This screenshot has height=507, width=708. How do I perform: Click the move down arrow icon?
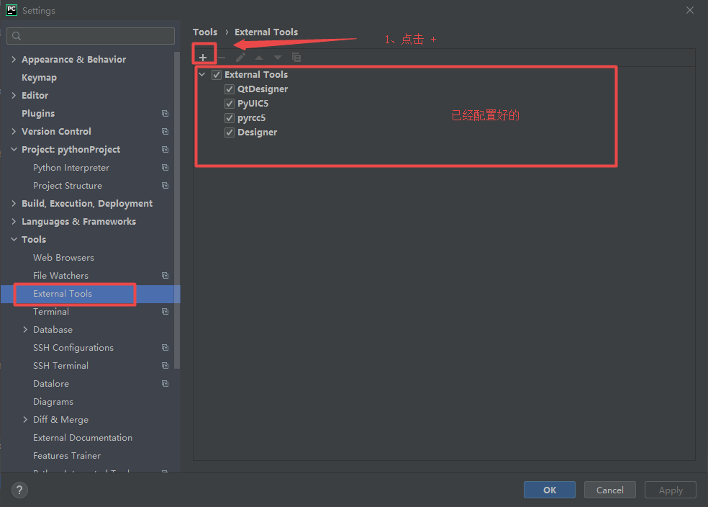(277, 57)
